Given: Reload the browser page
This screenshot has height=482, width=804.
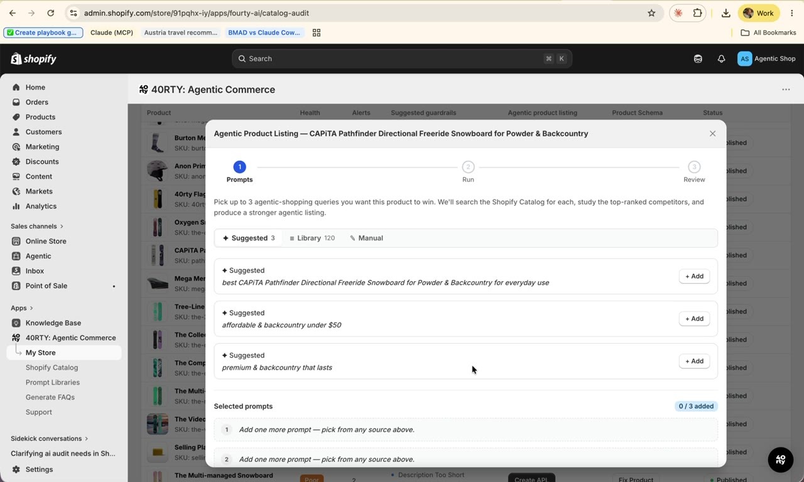Looking at the screenshot, I should (x=51, y=13).
